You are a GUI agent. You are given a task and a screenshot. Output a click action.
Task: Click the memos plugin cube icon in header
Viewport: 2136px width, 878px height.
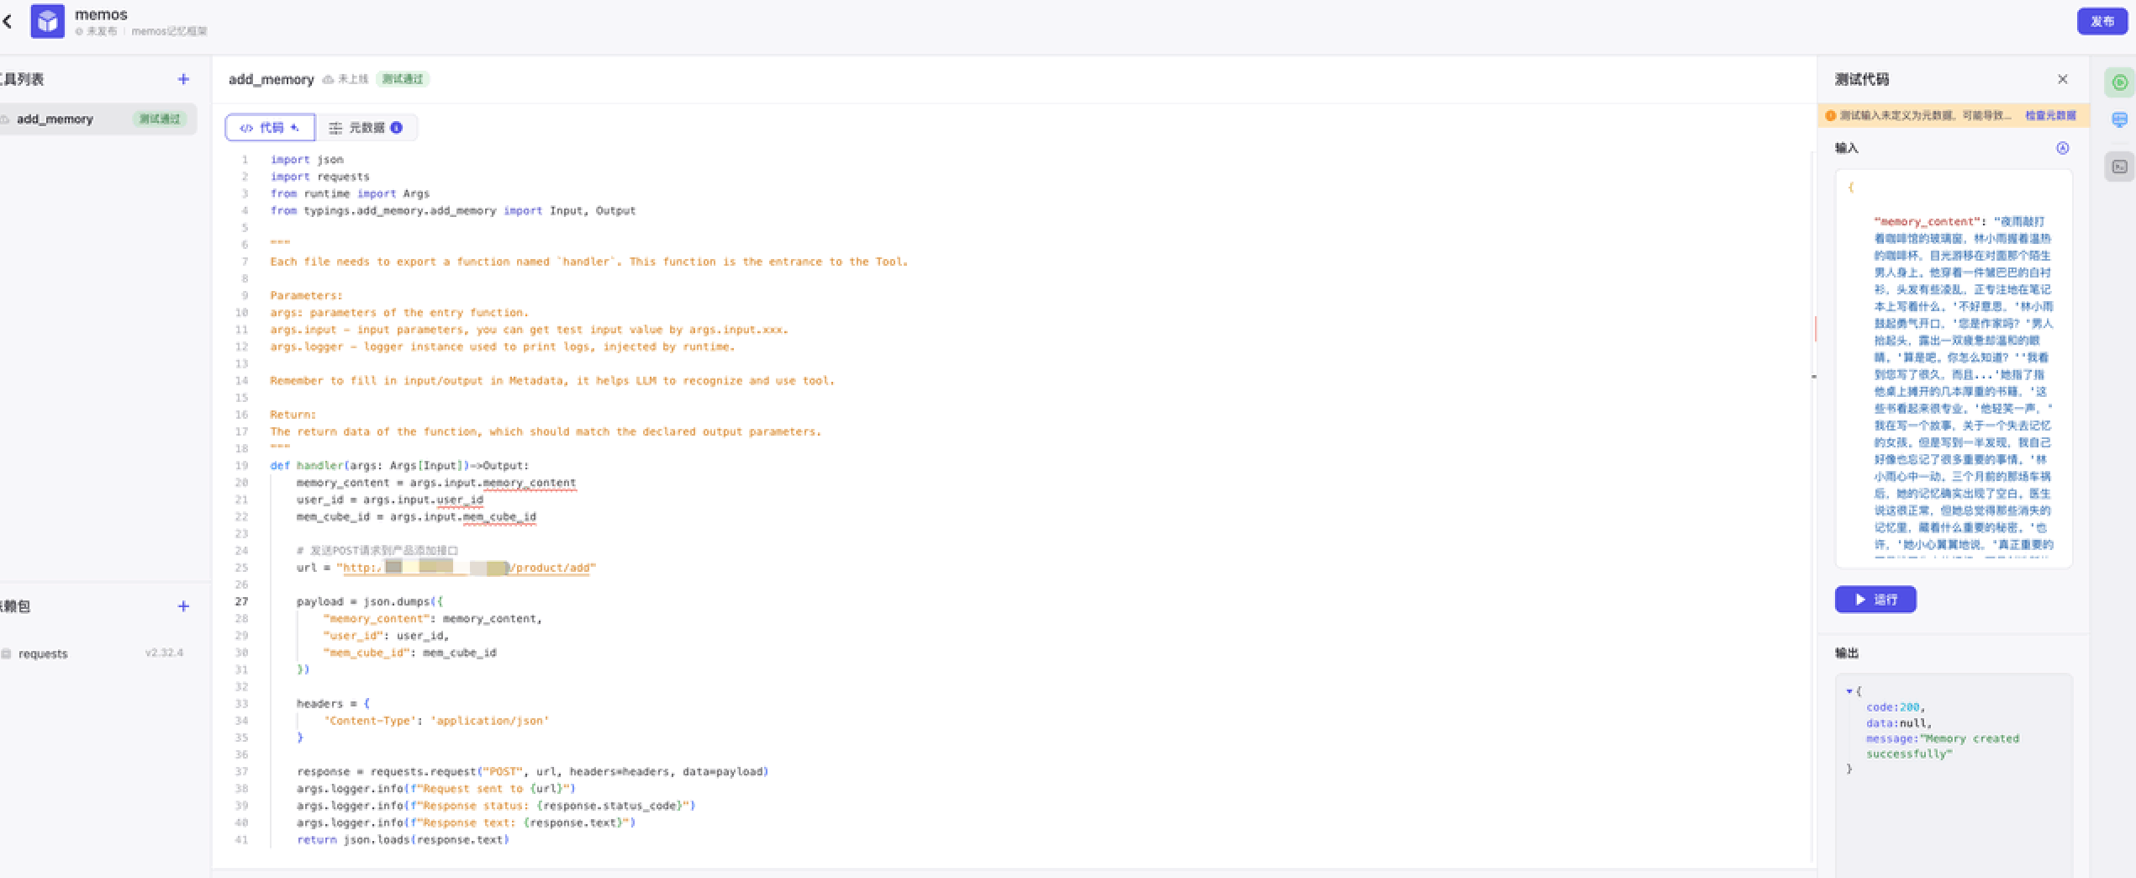point(46,20)
